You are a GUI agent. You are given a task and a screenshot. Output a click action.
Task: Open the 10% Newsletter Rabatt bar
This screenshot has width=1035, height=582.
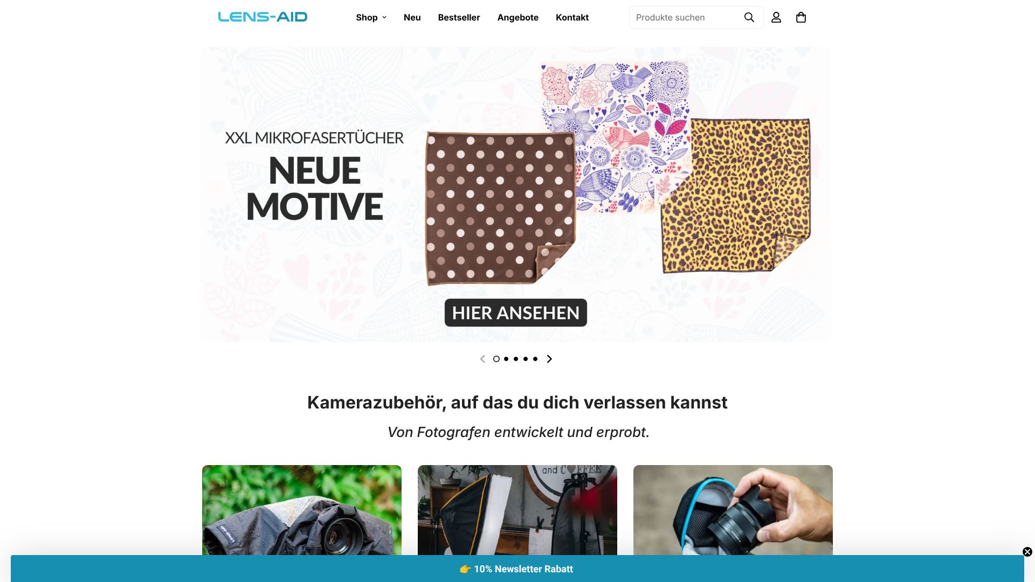click(517, 569)
